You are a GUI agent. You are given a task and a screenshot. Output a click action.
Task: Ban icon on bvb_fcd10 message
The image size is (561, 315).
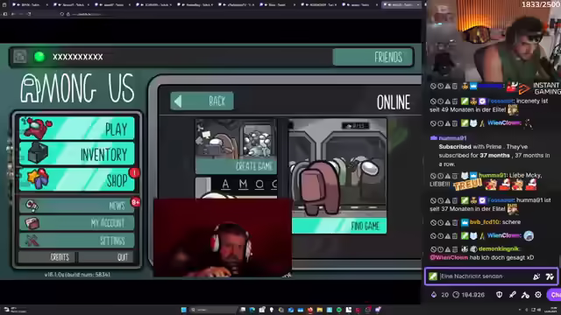pos(433,222)
